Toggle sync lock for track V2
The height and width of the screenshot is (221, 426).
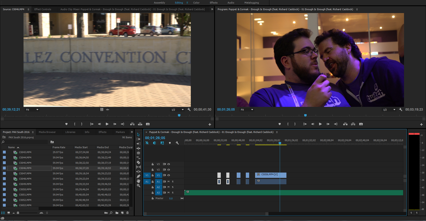click(x=164, y=170)
